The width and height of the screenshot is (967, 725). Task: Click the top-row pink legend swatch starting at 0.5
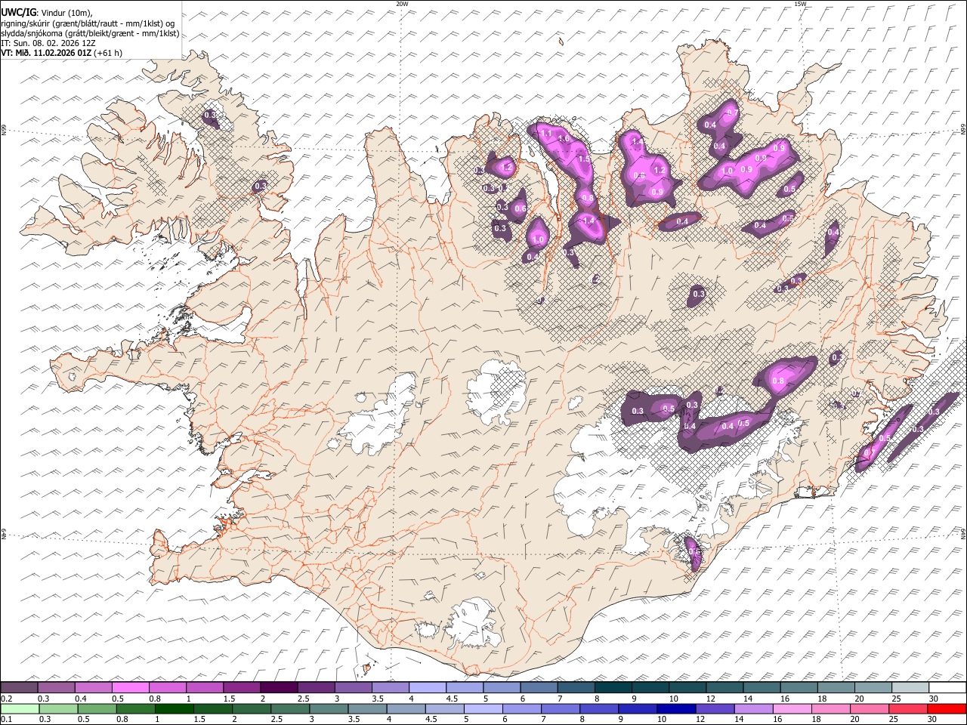tap(131, 688)
